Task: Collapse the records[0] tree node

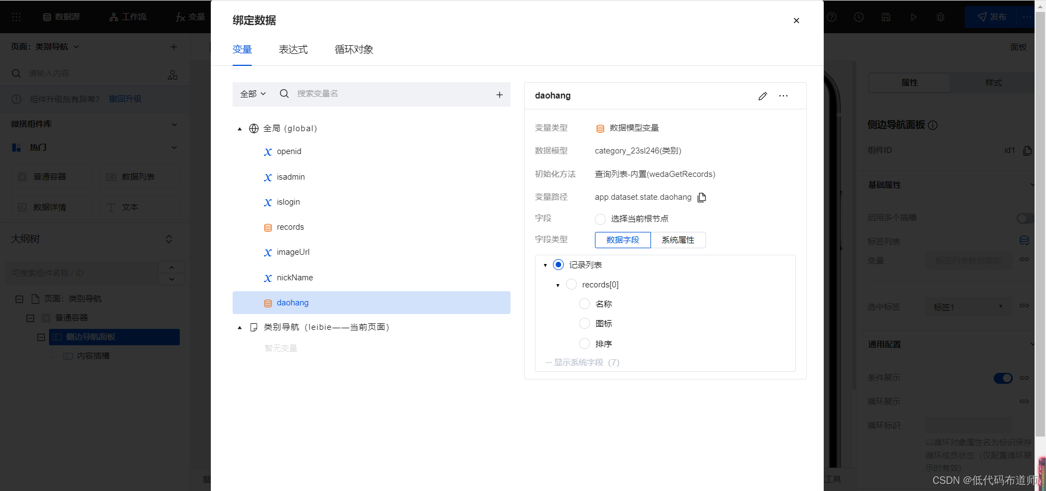Action: 557,285
